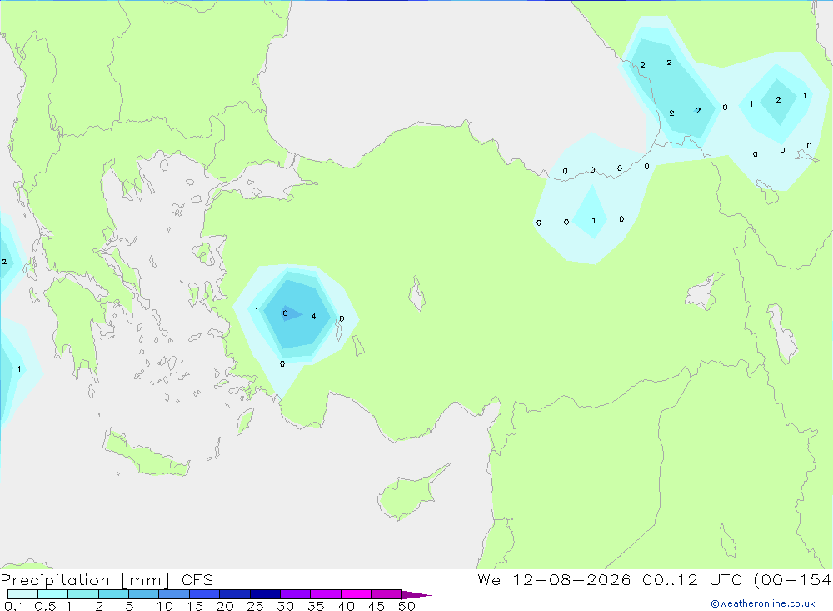Click the legend label '35'
The image size is (833, 611).
pos(316,606)
